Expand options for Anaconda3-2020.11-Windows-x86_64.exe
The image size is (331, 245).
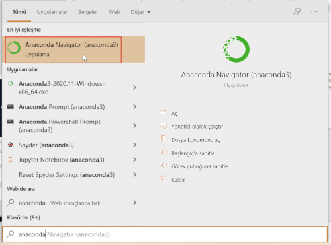point(135,88)
